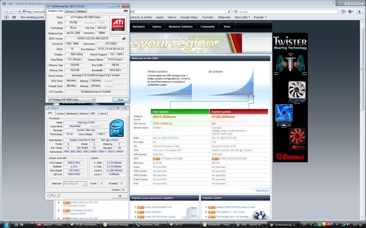366x228 pixels.
Task: Click the GPU-Z screenshot camera icon
Action: (x=125, y=11)
